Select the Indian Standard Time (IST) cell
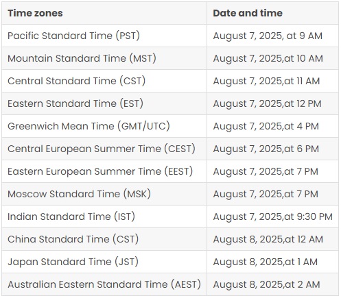The width and height of the screenshot is (341, 298). (x=104, y=216)
